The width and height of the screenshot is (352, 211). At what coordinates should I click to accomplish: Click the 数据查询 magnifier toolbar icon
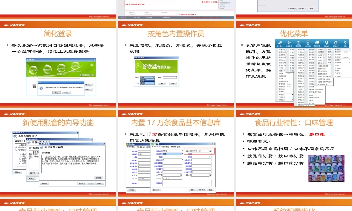tap(289, 43)
